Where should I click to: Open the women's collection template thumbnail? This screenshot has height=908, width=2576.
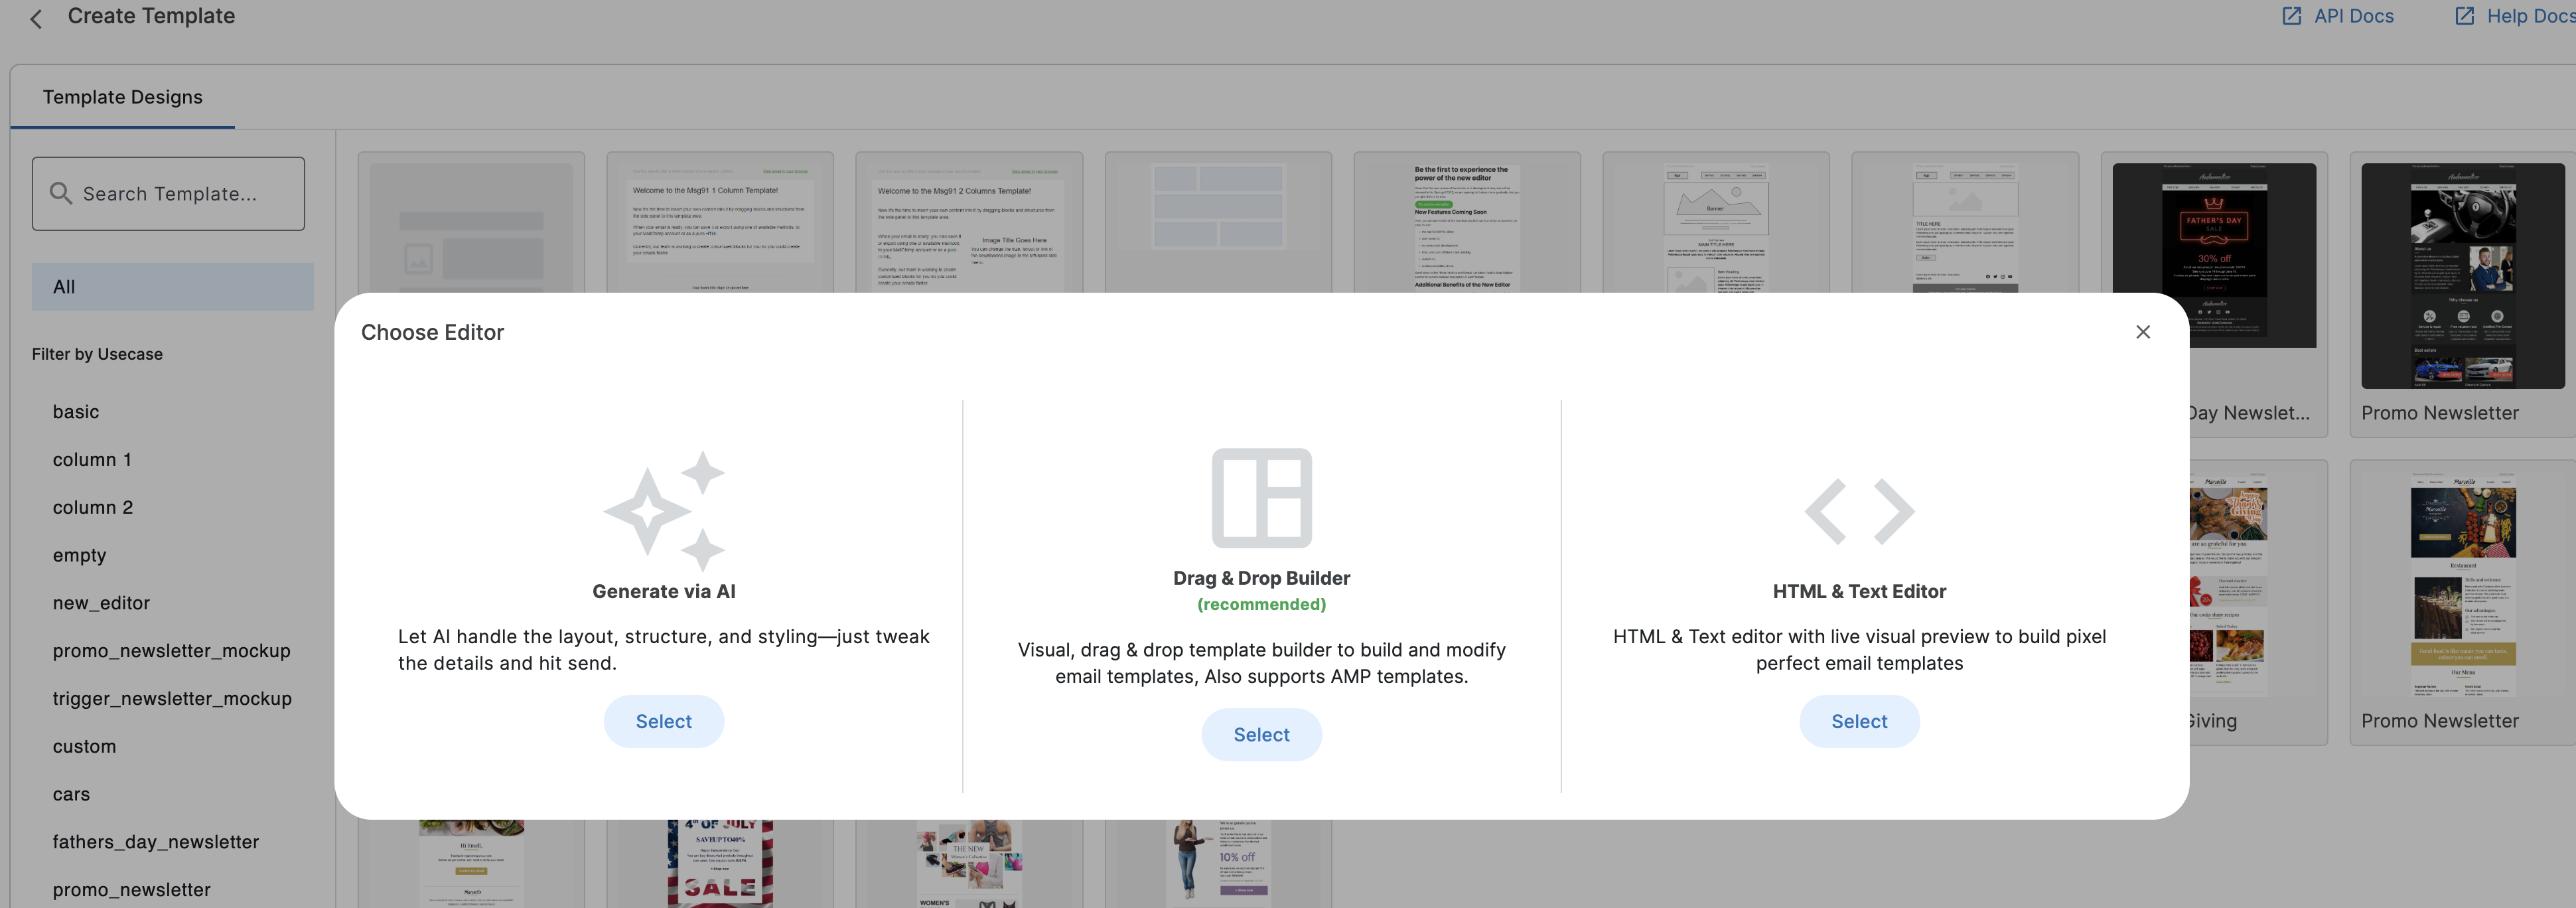pyautogui.click(x=969, y=863)
